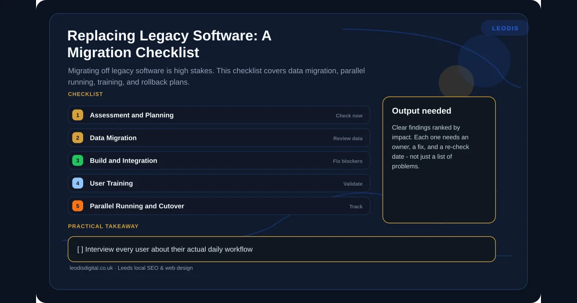This screenshot has height=303, width=577.
Task: Select the orange number 5 badge
Action: [77, 206]
